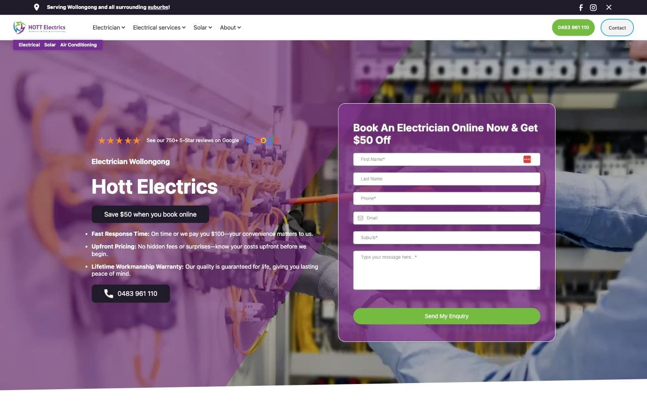Open the X (Twitter) icon link
This screenshot has width=647, height=407.
(x=609, y=8)
